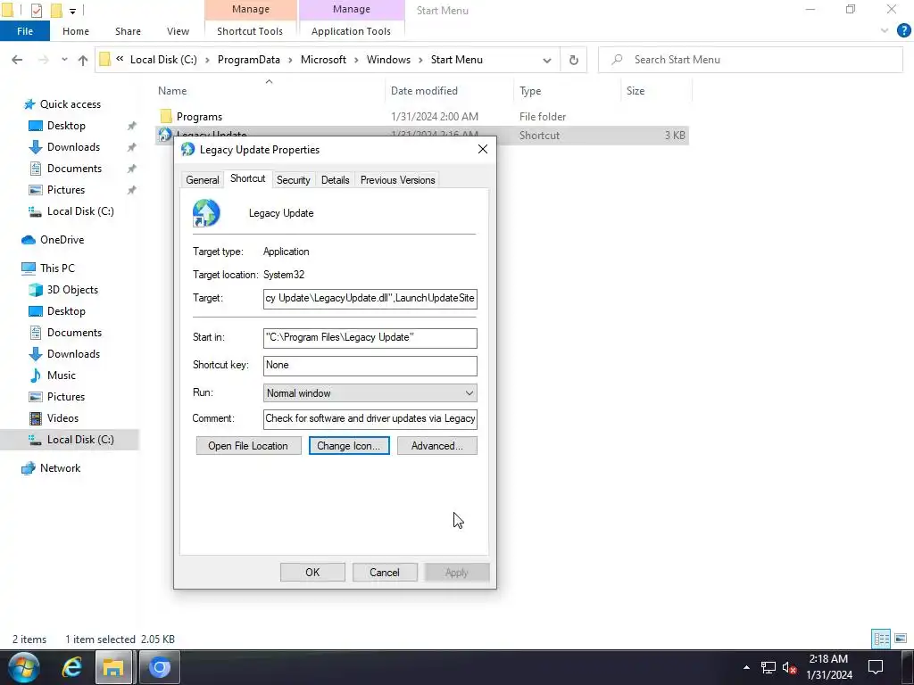
Task: Open the Home ribbon tab
Action: [x=76, y=31]
